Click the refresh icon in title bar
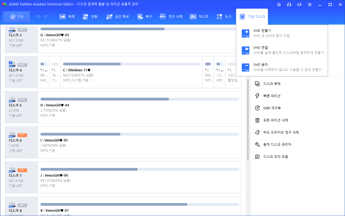Screen dimensions: 345x216 point(299,5)
